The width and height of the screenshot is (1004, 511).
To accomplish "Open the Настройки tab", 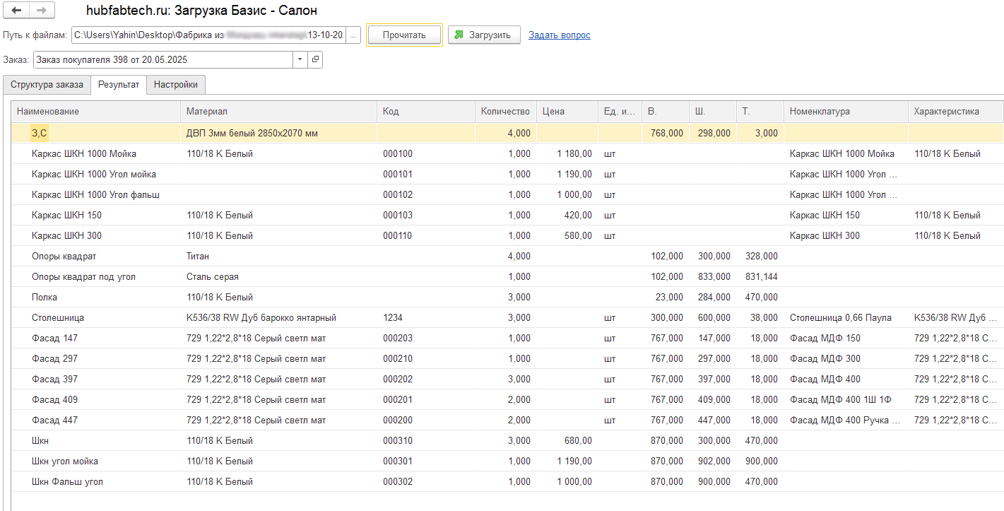I will pos(176,85).
